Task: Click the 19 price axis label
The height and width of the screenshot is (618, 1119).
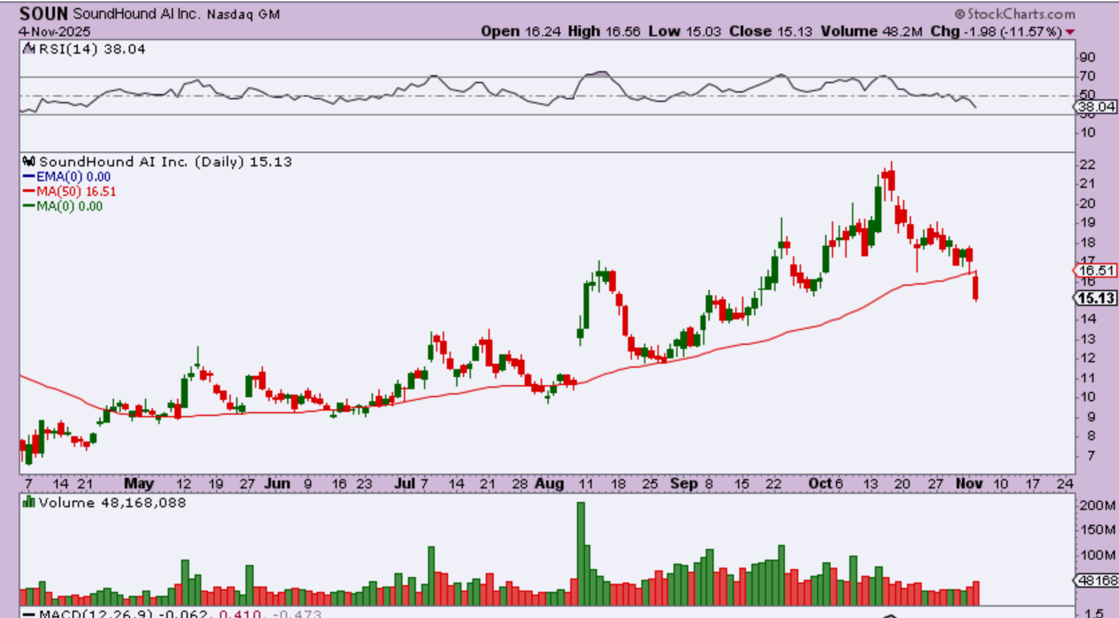Action: click(x=1087, y=223)
